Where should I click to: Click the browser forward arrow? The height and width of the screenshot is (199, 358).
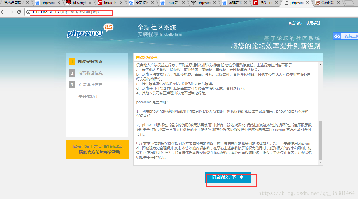pyautogui.click(x=11, y=12)
